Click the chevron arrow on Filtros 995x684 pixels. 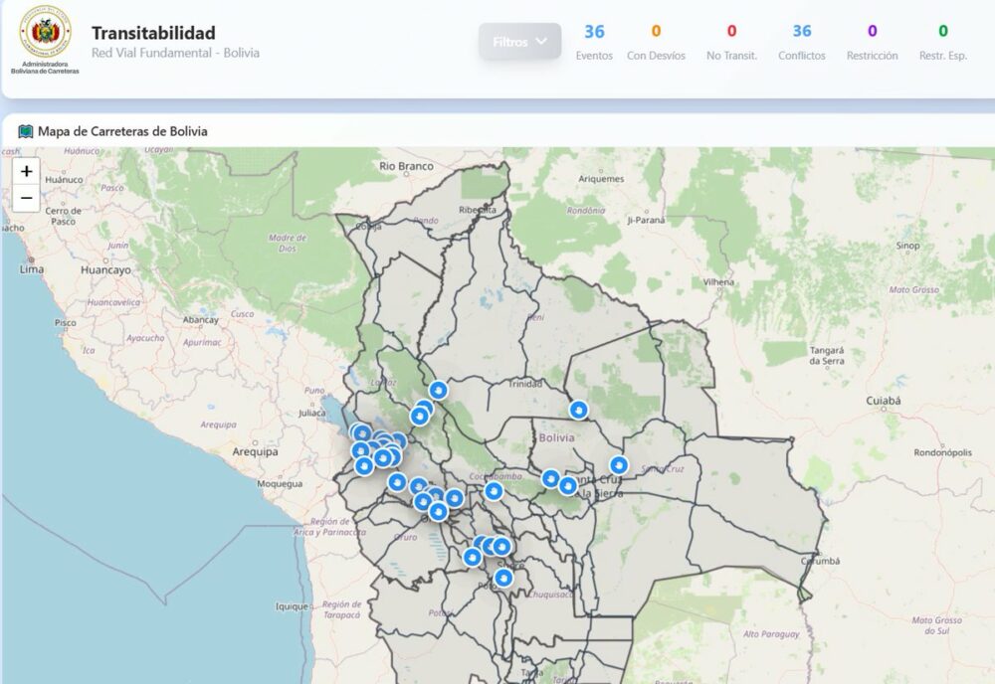[x=541, y=42]
